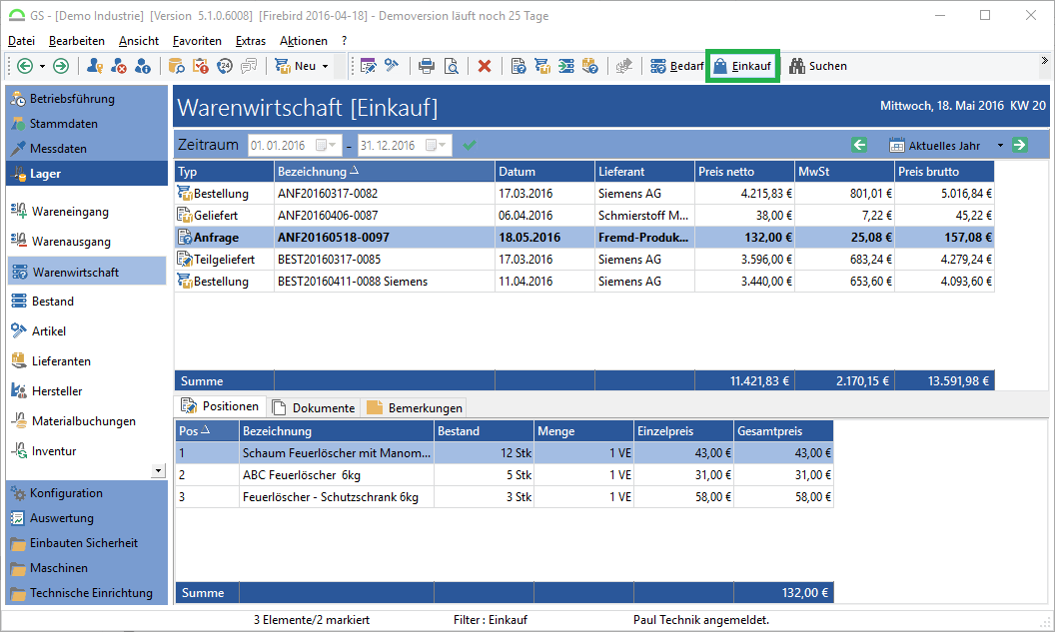Image resolution: width=1055 pixels, height=632 pixels.
Task: Select Hersteller in the sidebar
Action: pyautogui.click(x=57, y=390)
